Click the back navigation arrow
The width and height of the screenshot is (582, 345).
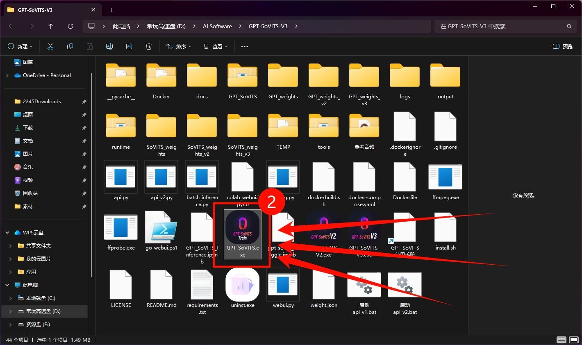pos(11,26)
